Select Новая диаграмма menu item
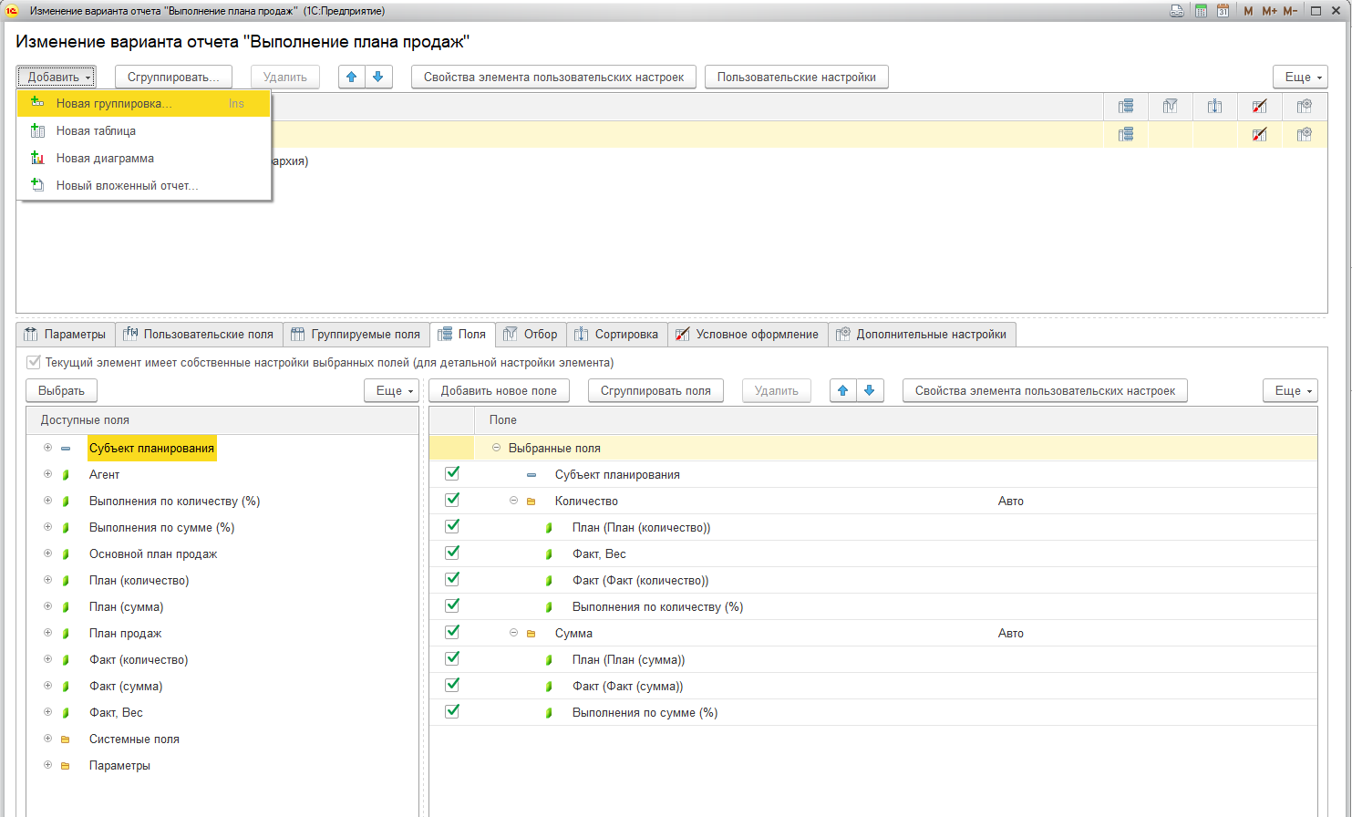1352x817 pixels. click(x=144, y=159)
